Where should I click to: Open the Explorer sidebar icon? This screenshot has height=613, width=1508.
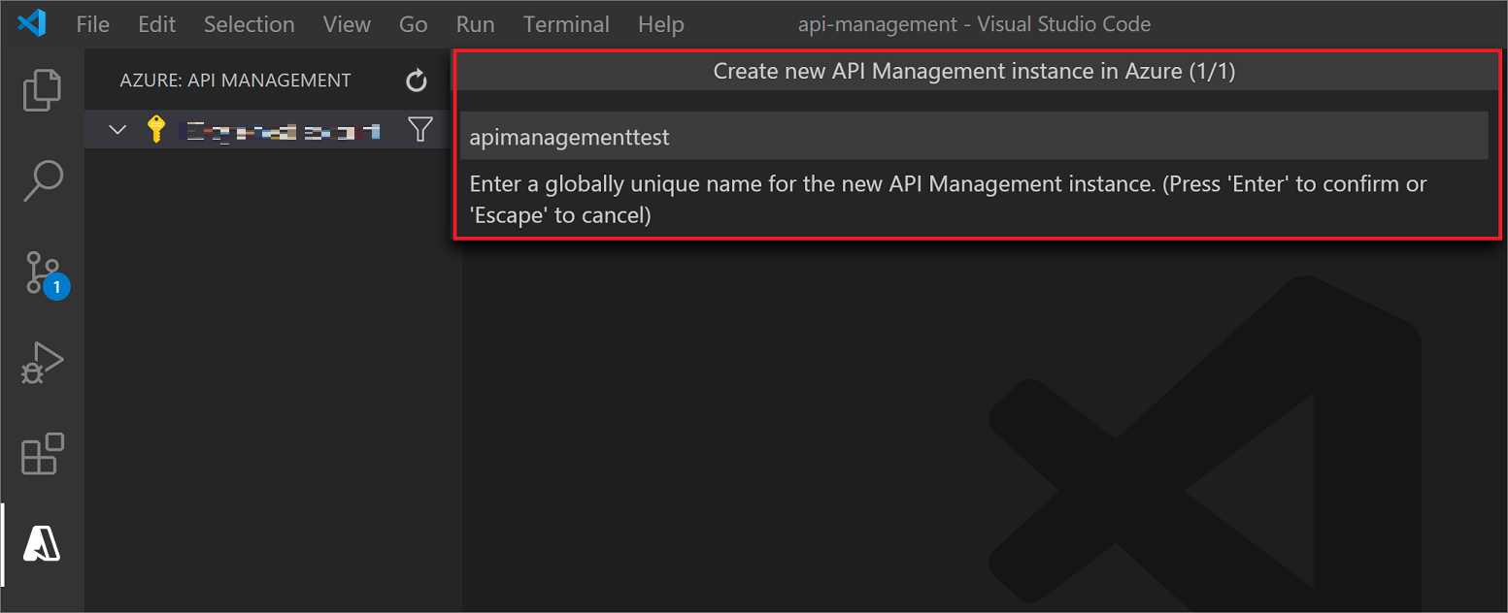(41, 89)
